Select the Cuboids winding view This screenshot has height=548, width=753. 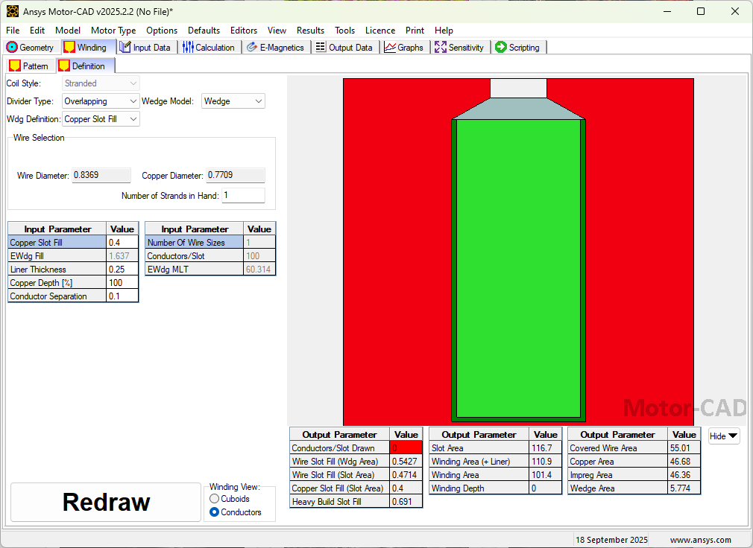(x=215, y=499)
